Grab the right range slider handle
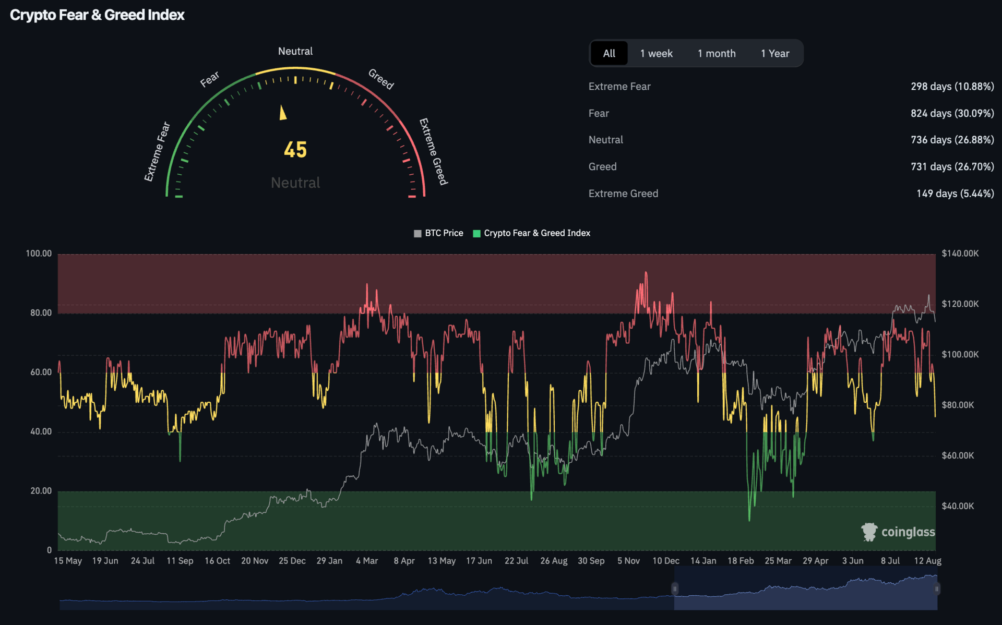 pyautogui.click(x=937, y=588)
